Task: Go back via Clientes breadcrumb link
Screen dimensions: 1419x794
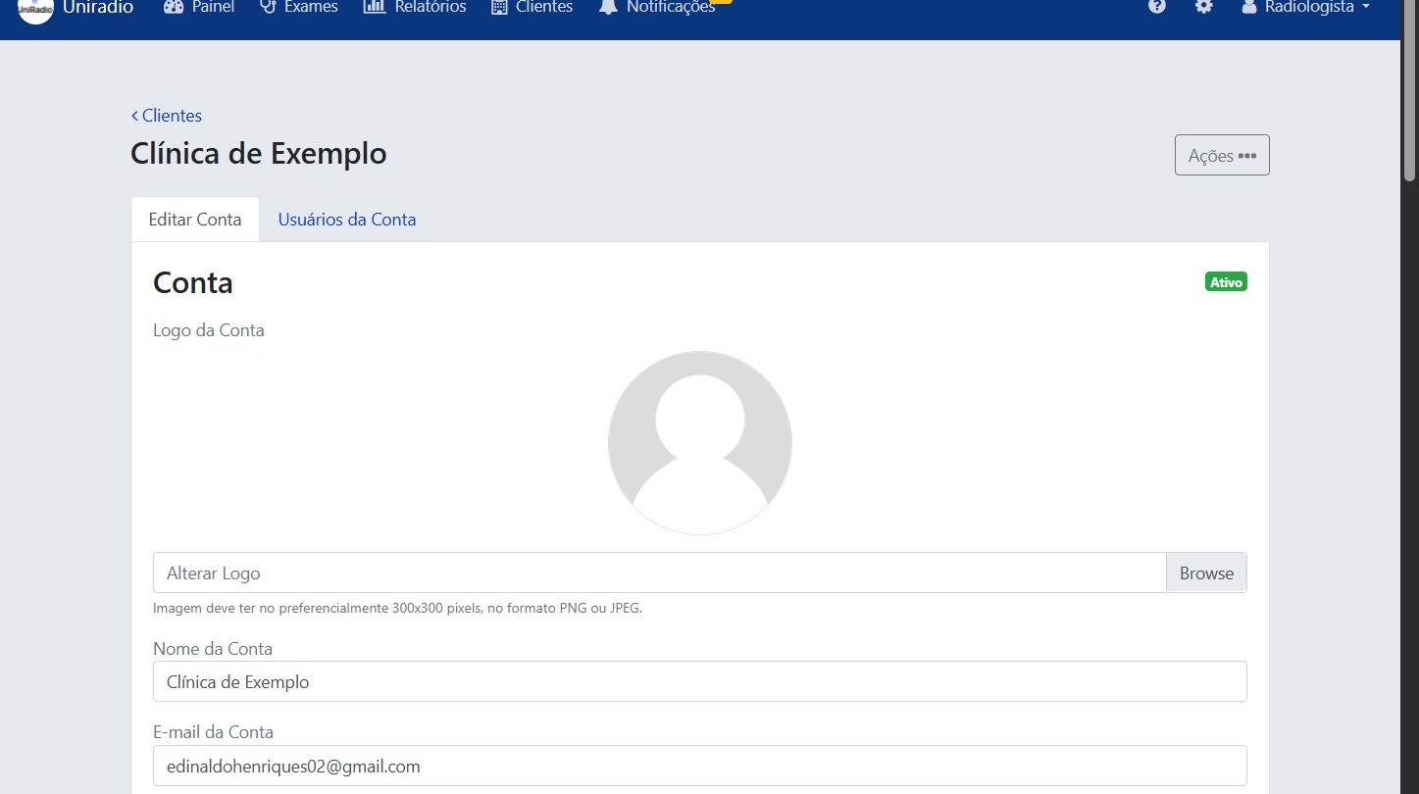Action: [x=167, y=116]
